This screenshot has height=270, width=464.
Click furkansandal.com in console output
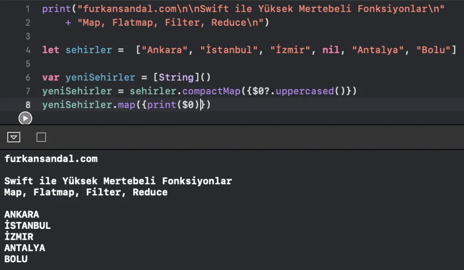click(51, 159)
